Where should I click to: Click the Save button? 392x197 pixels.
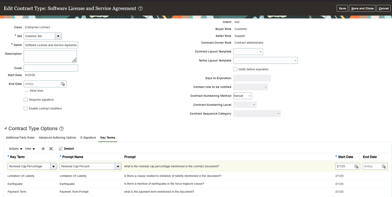point(342,8)
